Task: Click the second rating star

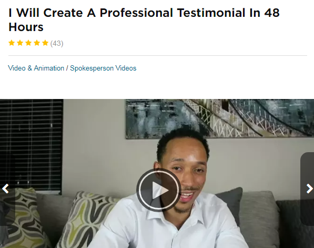Action: tap(20, 43)
